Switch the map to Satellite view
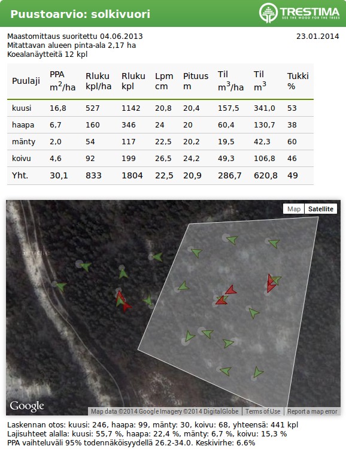346x449 pixels. point(320,209)
